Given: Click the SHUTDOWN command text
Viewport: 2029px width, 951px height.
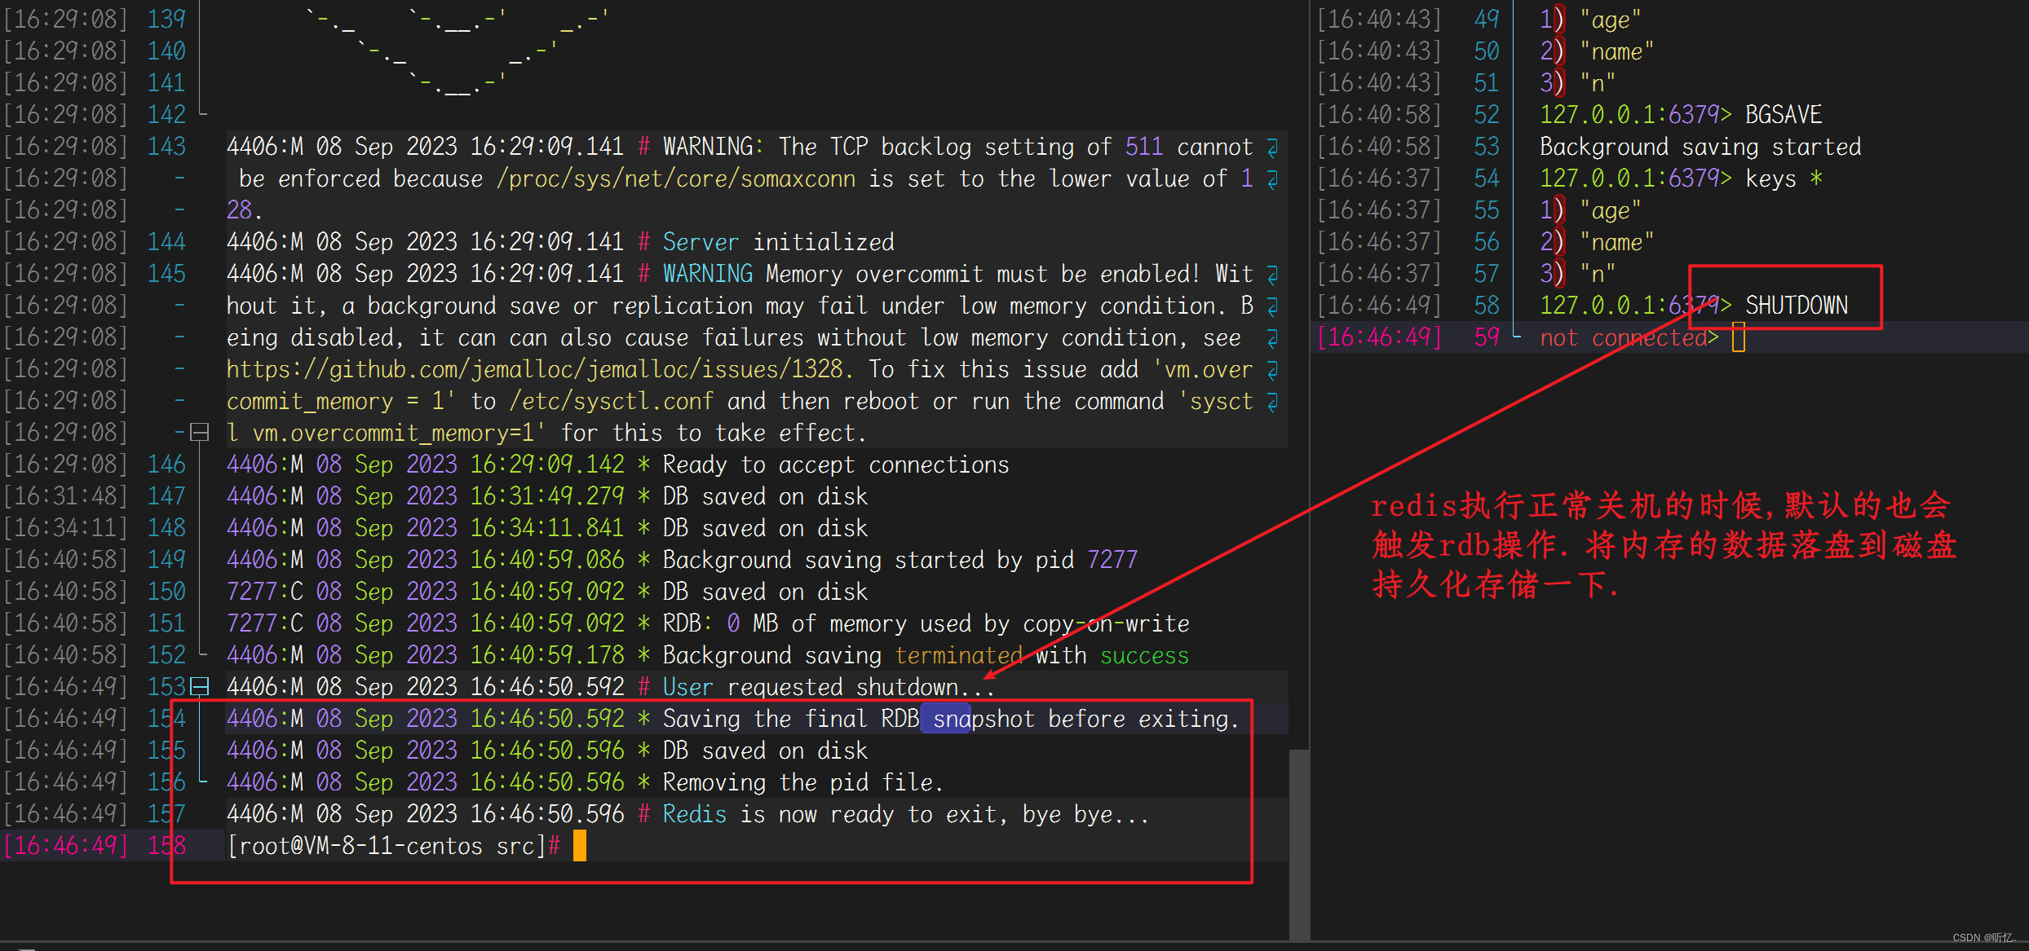Looking at the screenshot, I should click(1796, 306).
